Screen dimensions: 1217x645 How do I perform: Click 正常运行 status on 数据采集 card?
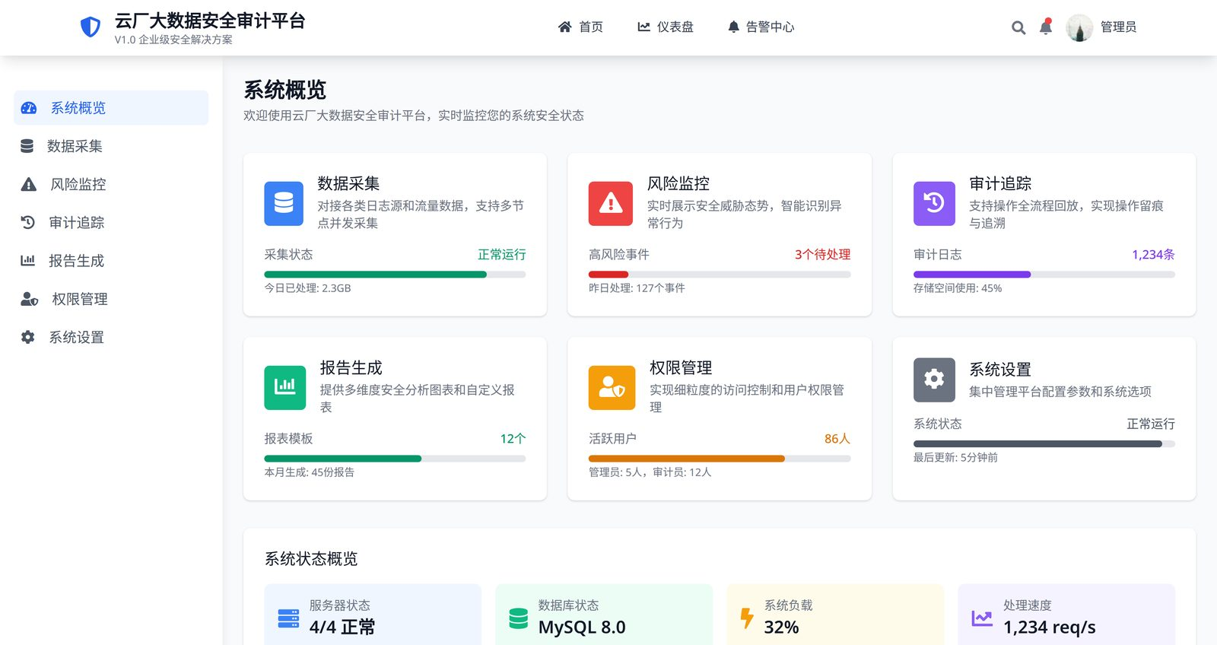(x=502, y=254)
